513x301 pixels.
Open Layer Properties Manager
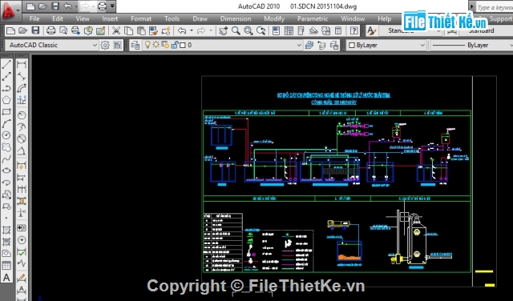click(135, 45)
